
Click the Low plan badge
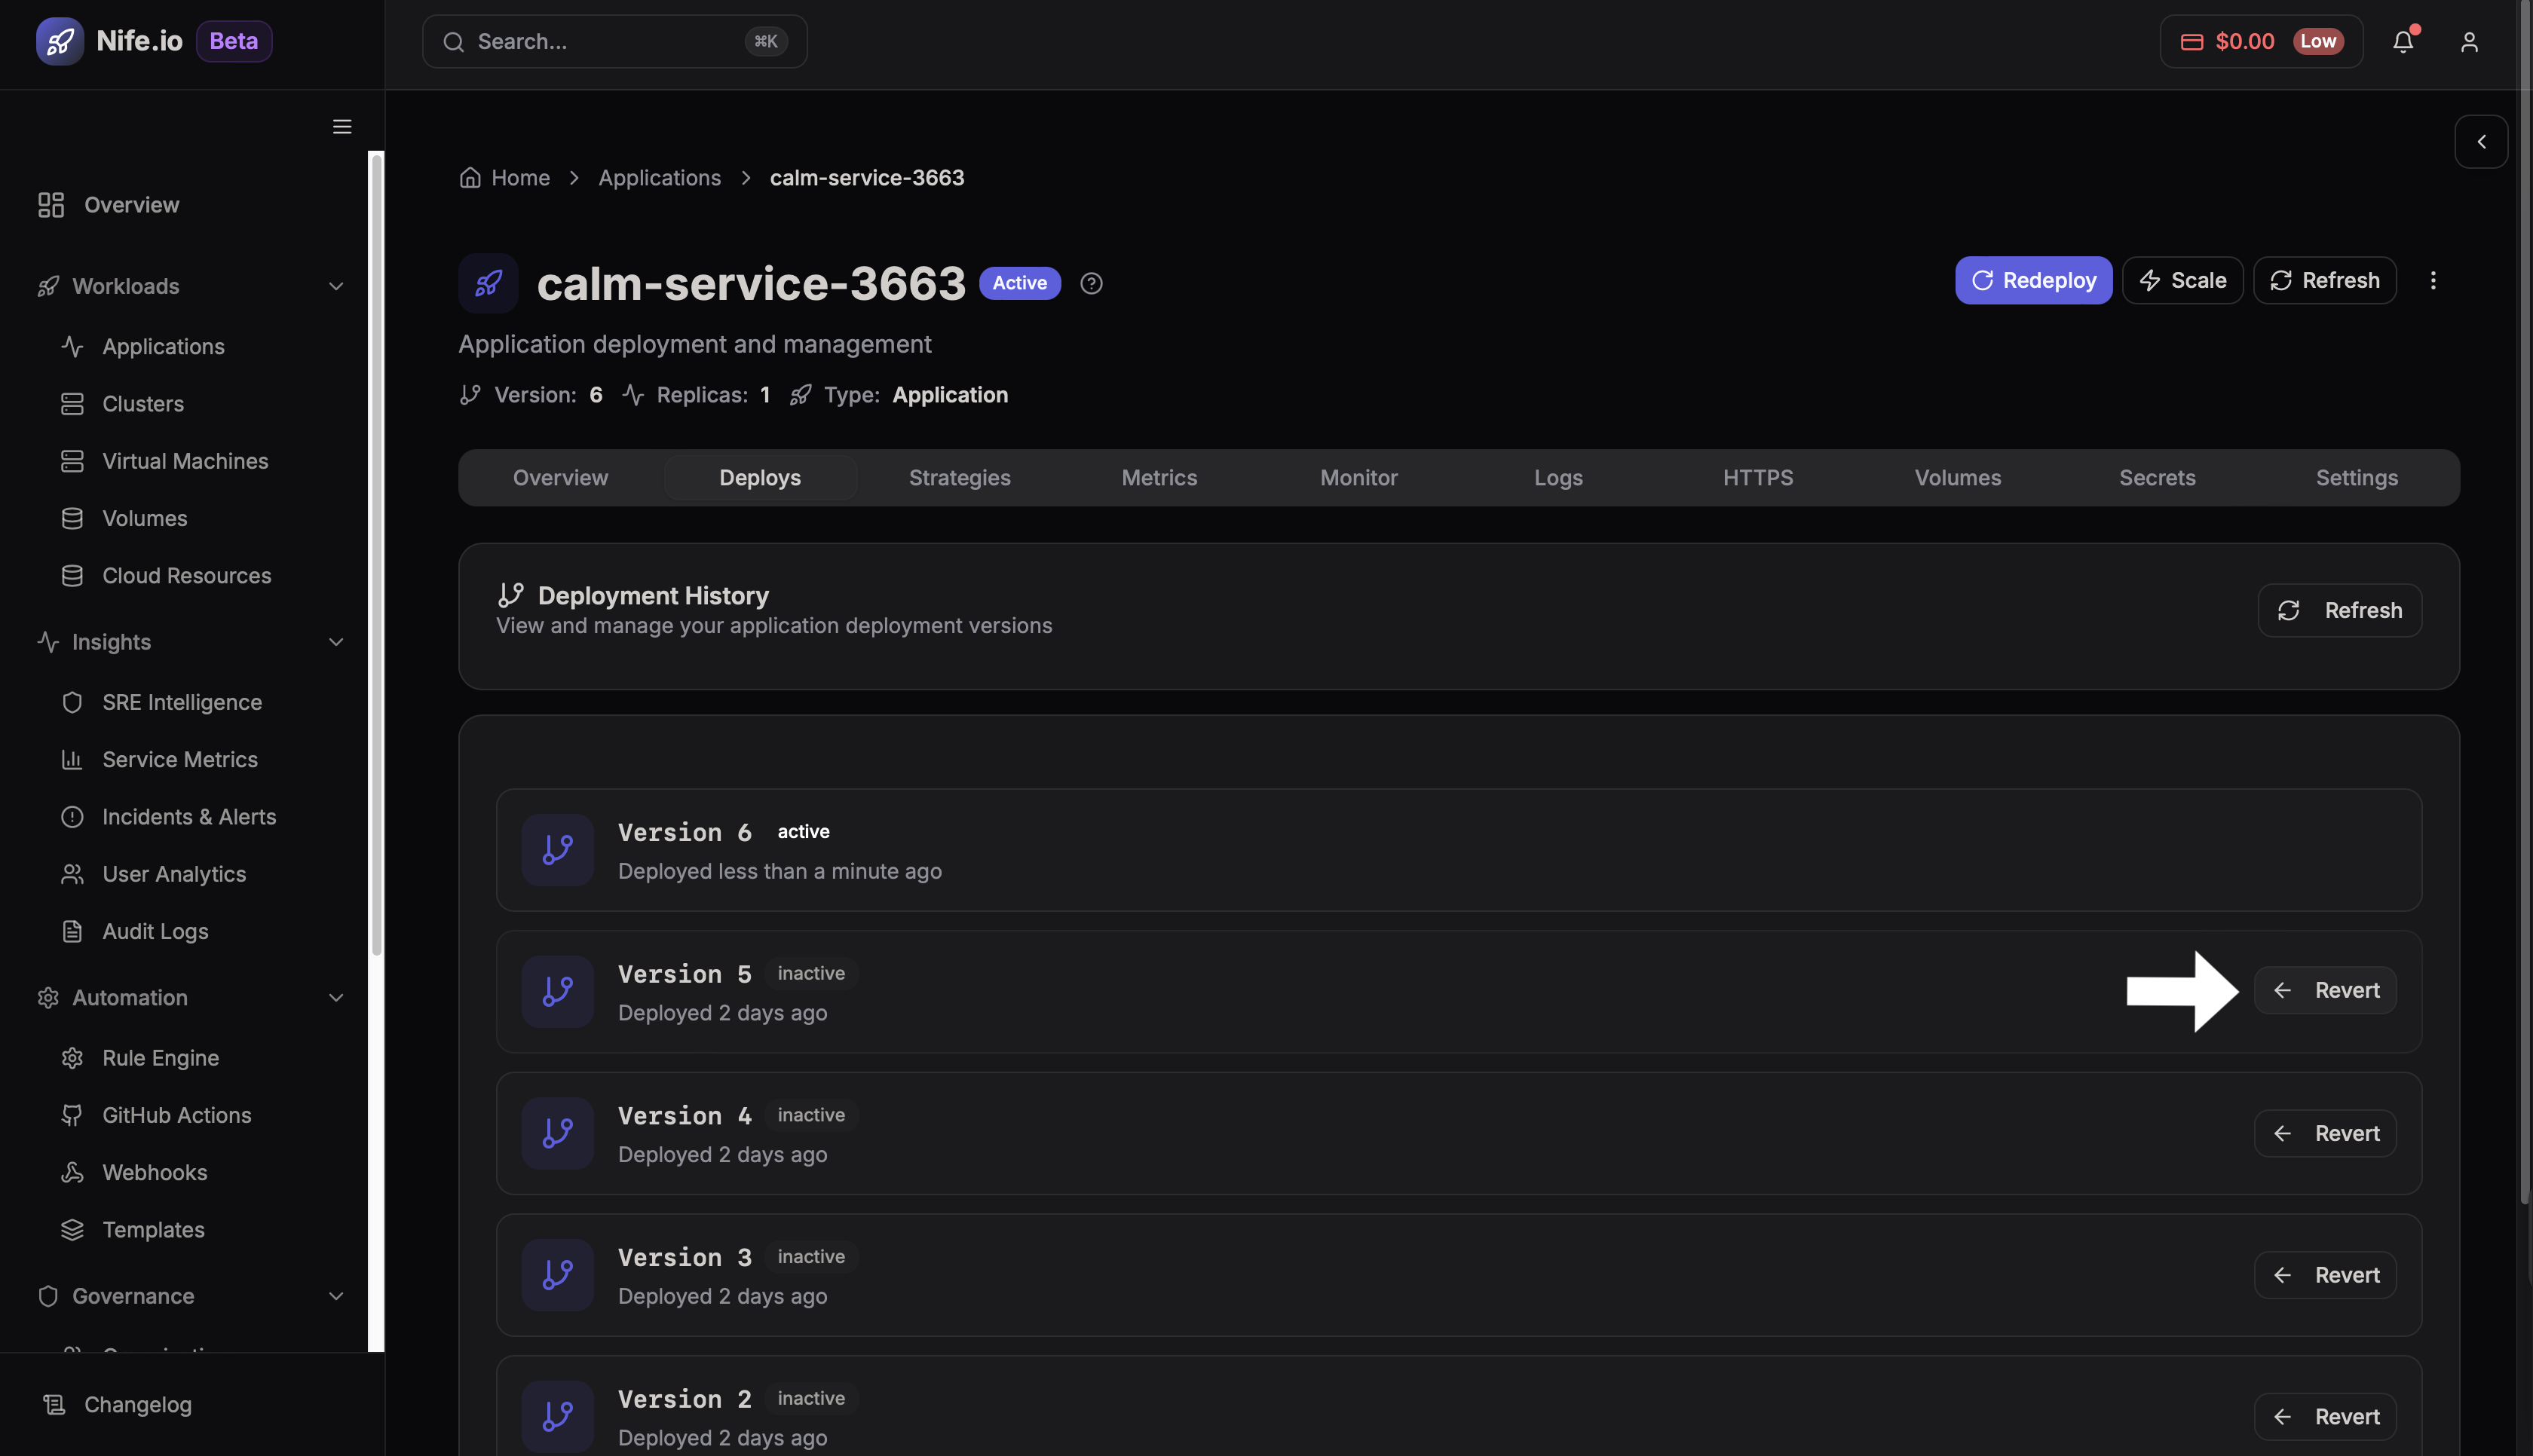pos(2320,41)
